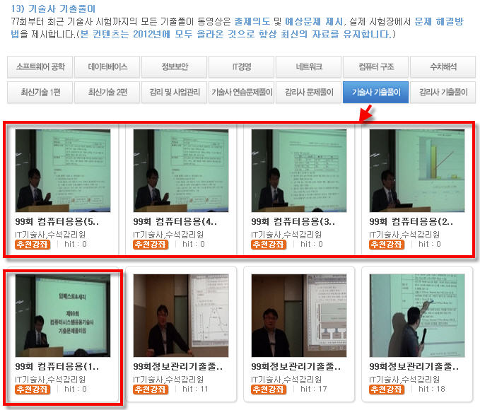Open the IT경영 tab
The height and width of the screenshot is (410, 480).
[242, 66]
